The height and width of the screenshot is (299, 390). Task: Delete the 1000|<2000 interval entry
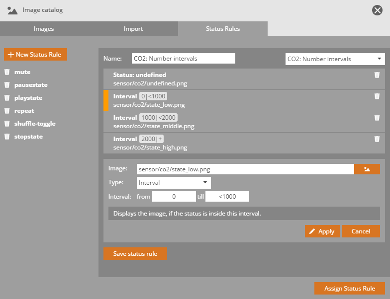click(377, 118)
